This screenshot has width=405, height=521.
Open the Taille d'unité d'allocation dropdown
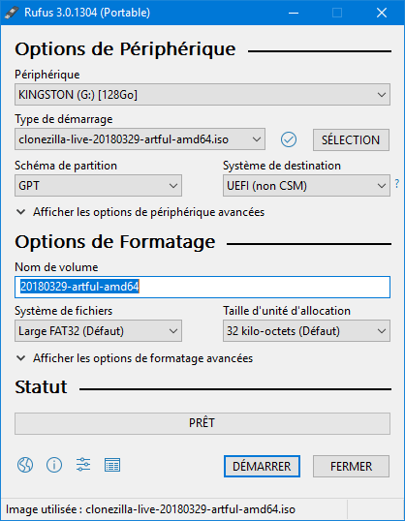pyautogui.click(x=306, y=330)
